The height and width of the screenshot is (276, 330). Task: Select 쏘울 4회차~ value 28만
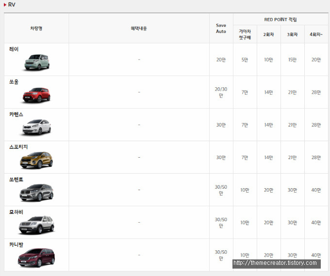point(316,92)
